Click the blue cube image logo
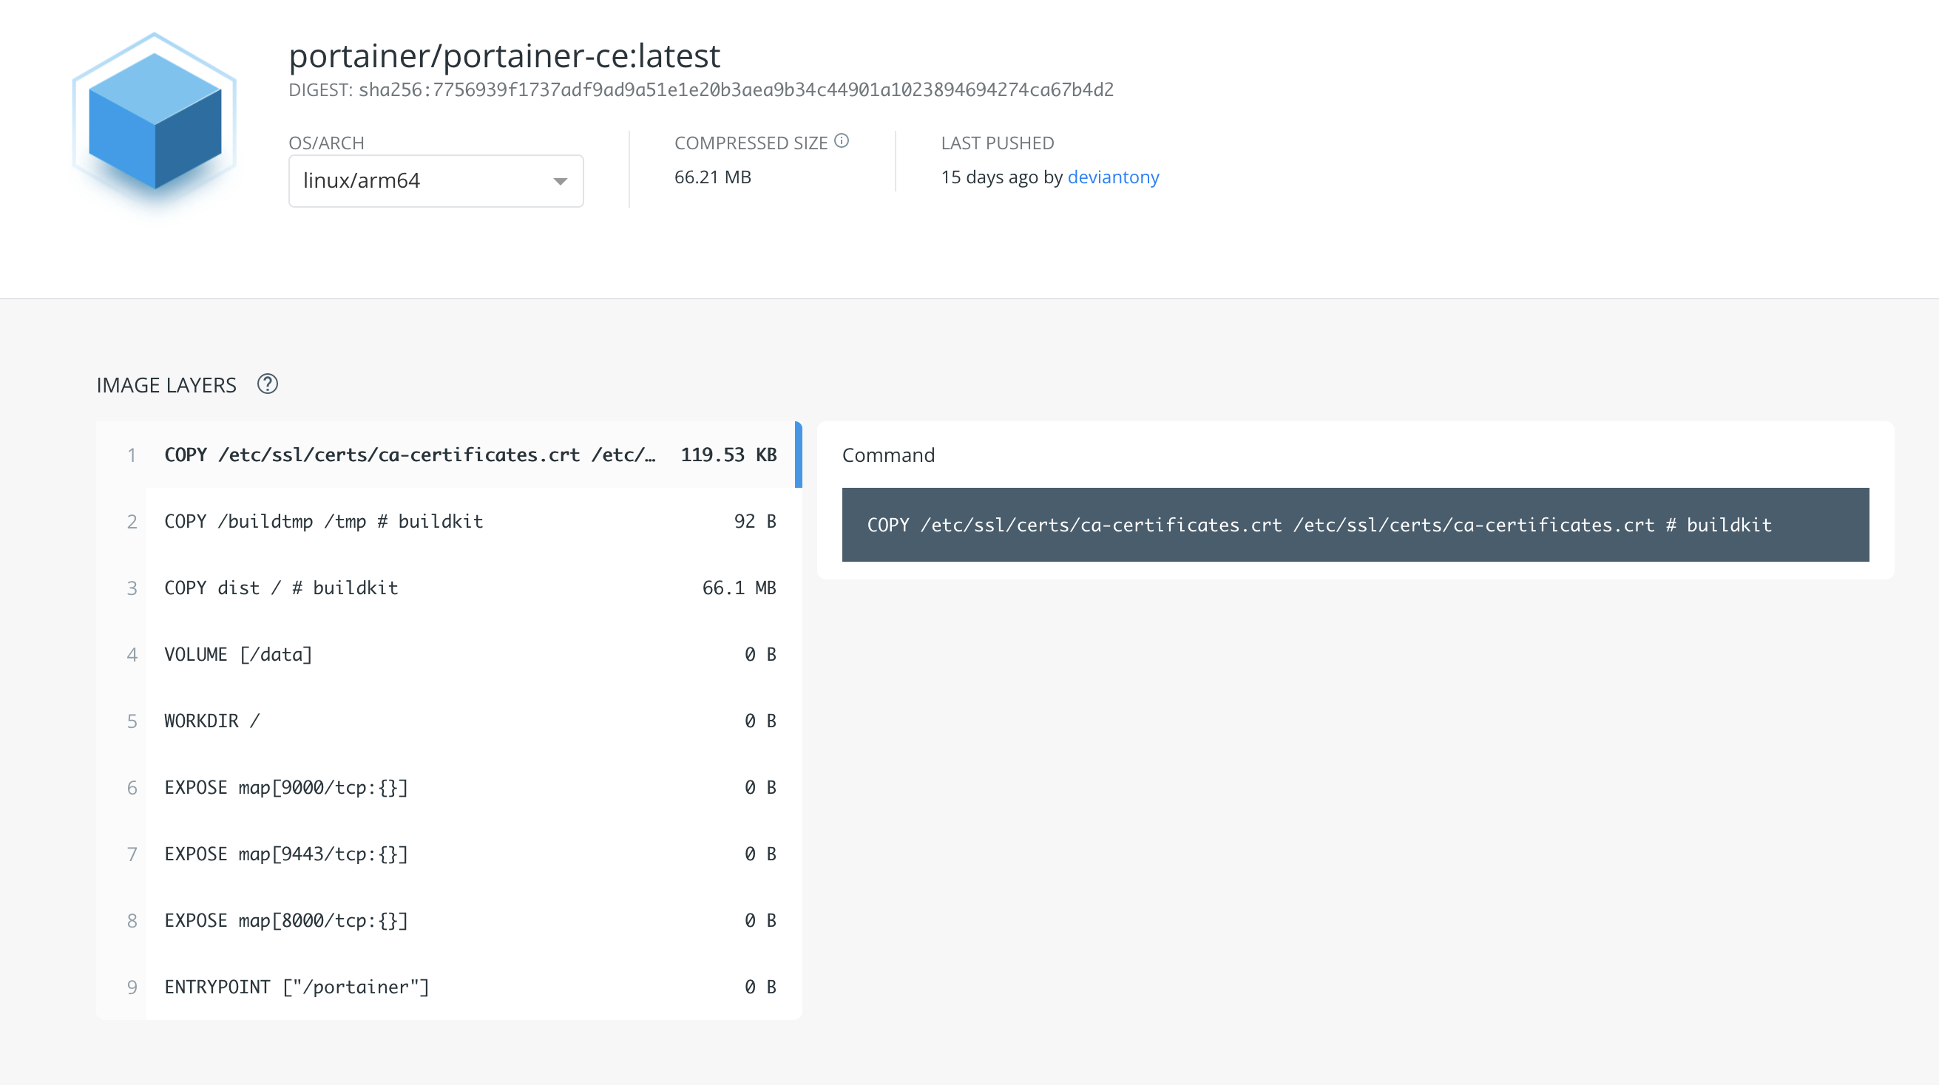 (155, 120)
